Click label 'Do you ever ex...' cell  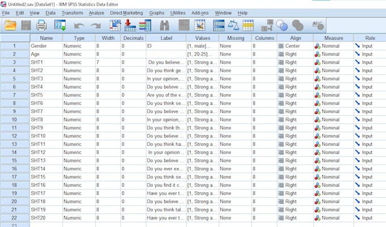[166, 169]
